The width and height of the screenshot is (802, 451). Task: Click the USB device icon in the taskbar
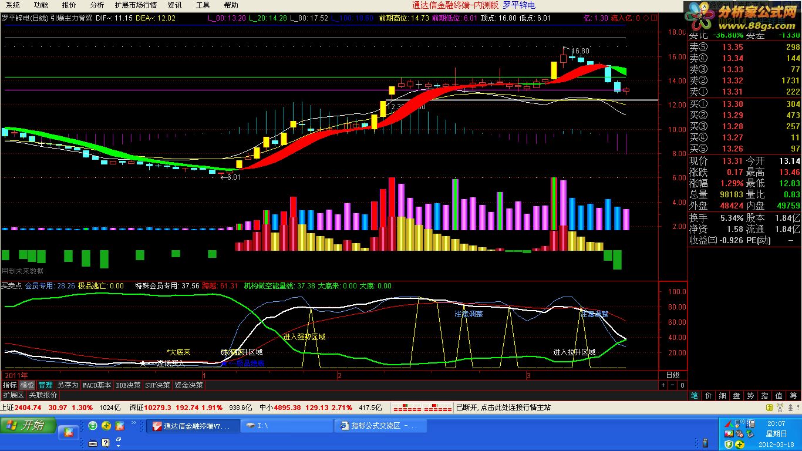click(706, 443)
